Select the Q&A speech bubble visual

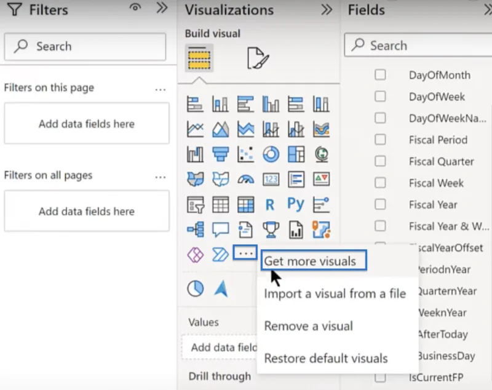point(220,229)
